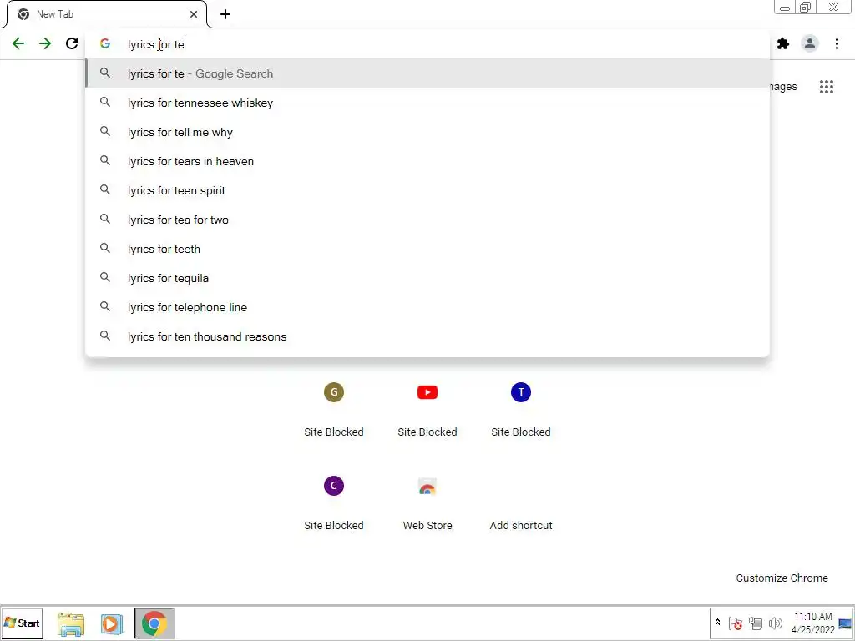Click volume speaker icon in tray

coord(775,623)
